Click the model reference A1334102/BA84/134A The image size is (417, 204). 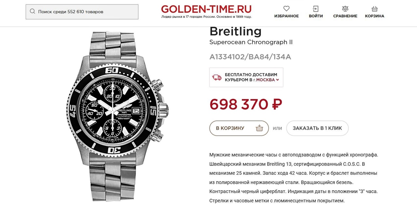click(x=250, y=57)
